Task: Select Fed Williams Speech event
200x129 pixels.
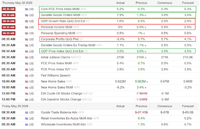Action: [x=56, y=75]
